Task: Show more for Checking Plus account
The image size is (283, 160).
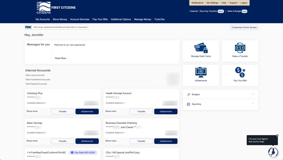Action: click(x=32, y=111)
